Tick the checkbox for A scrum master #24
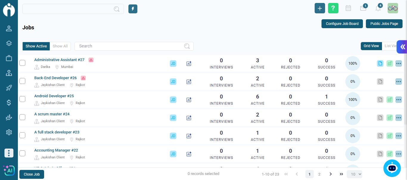Image resolution: width=407 pixels, height=180 pixels. pyautogui.click(x=22, y=117)
